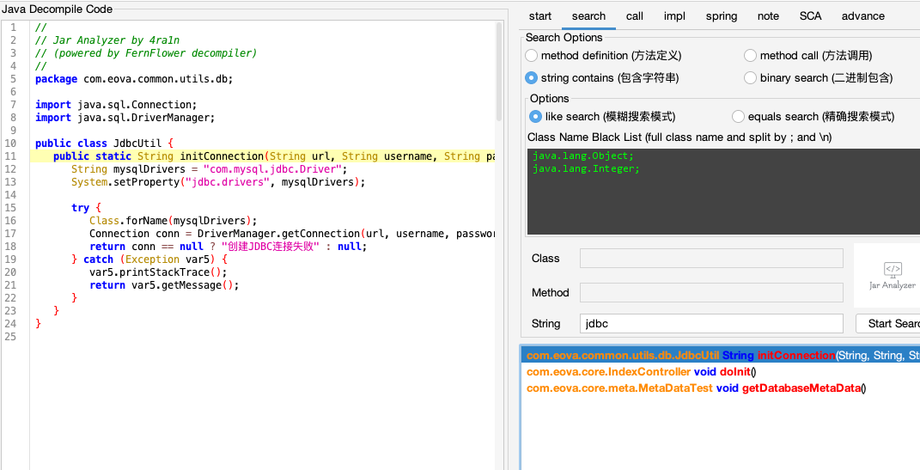The width and height of the screenshot is (920, 470).
Task: Open the call tab
Action: point(635,16)
